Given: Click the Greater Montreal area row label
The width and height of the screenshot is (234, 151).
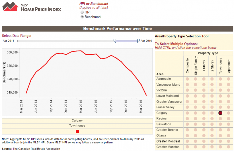Looking at the screenshot, I should click(168, 141).
